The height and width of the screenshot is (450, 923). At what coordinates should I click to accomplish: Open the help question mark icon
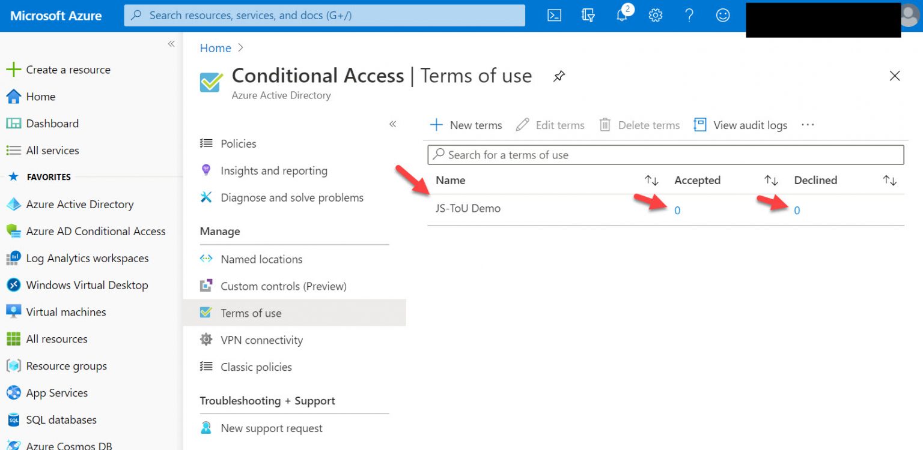tap(689, 16)
